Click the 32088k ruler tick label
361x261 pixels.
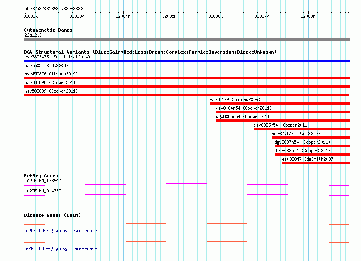point(308,16)
